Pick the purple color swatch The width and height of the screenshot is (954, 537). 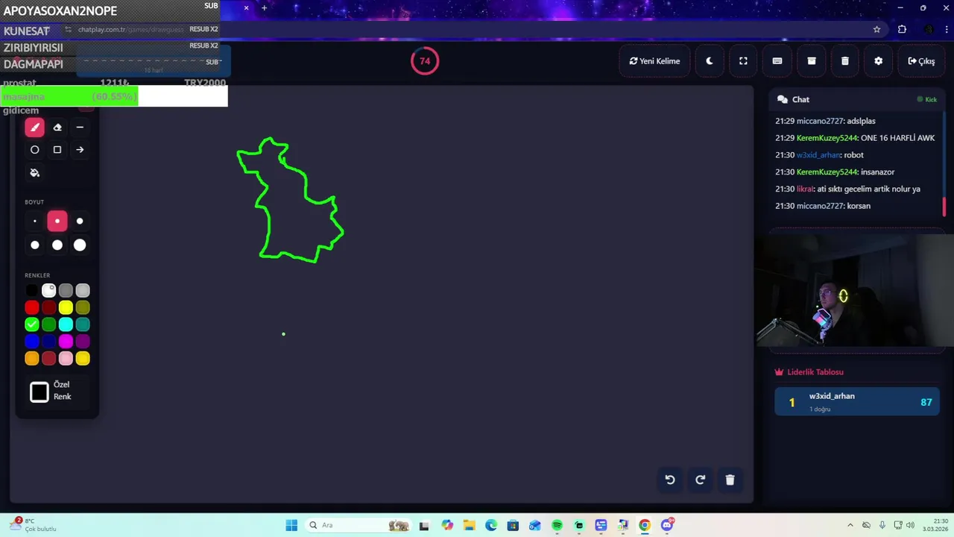point(83,342)
